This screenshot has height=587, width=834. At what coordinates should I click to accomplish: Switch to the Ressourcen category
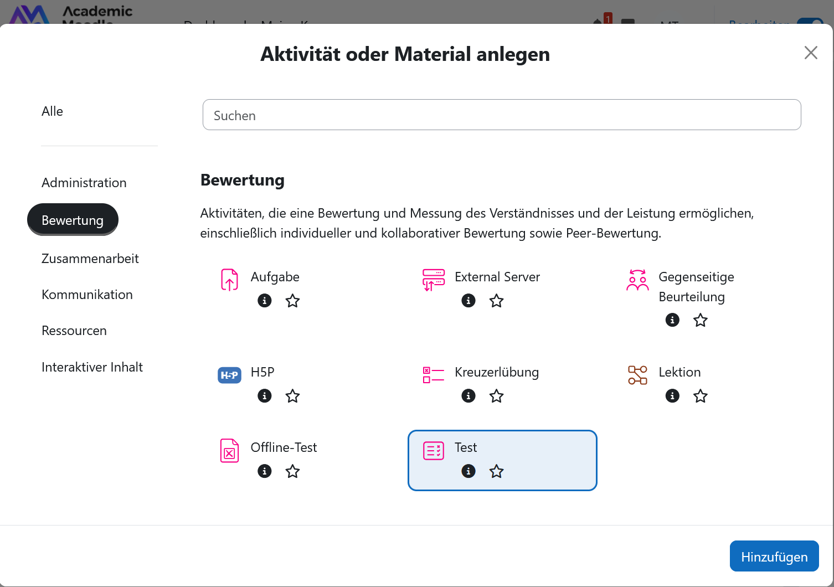coord(74,330)
